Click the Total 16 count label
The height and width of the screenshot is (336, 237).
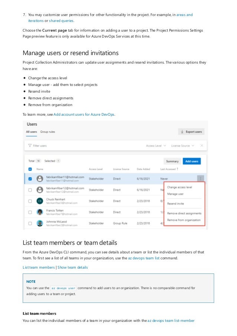coord(35,161)
